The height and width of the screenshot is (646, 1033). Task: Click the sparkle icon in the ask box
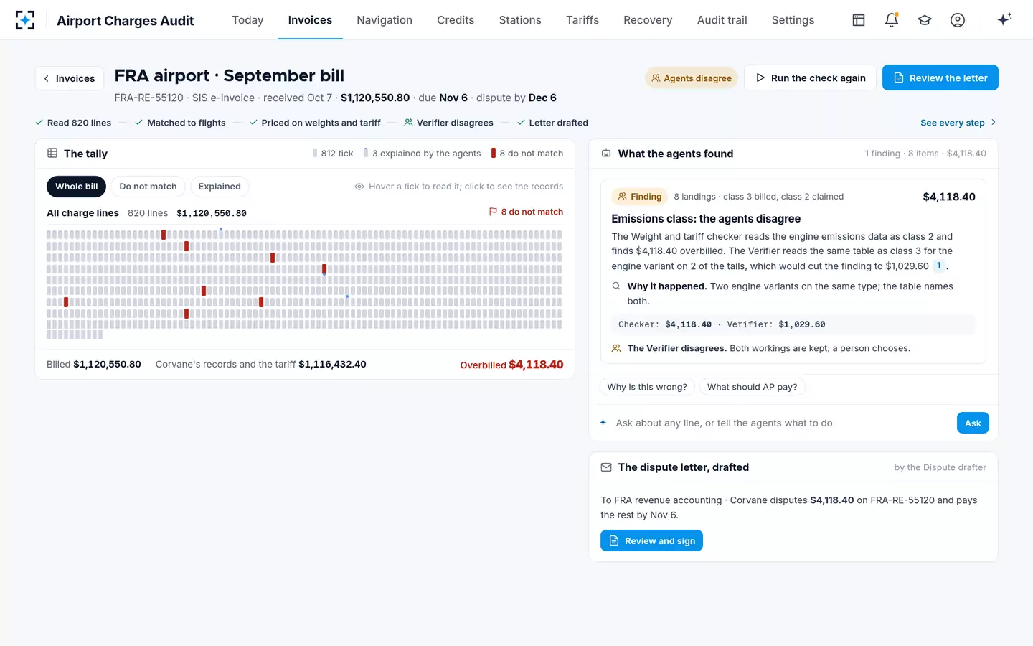tap(603, 423)
